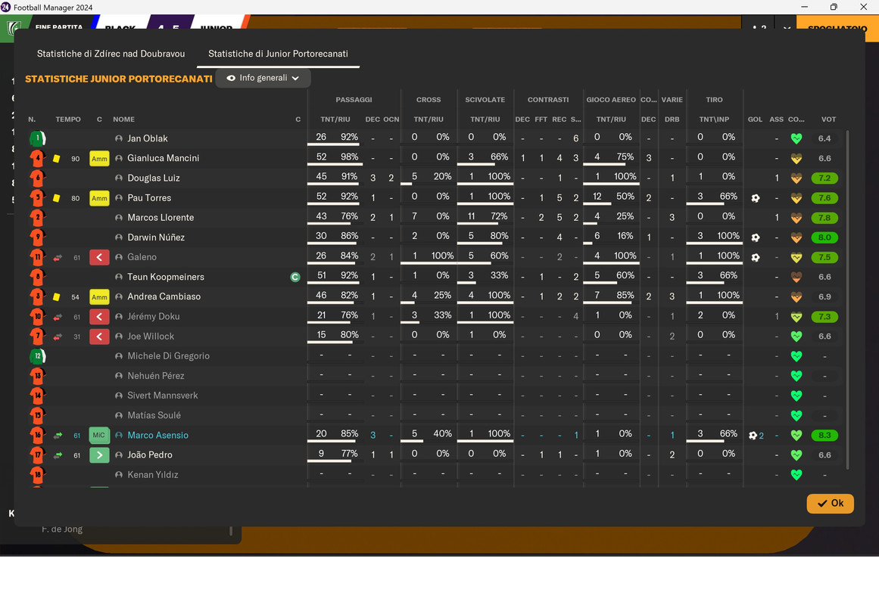
Task: Click the goal ball icon in Galeno row
Action: [755, 258]
